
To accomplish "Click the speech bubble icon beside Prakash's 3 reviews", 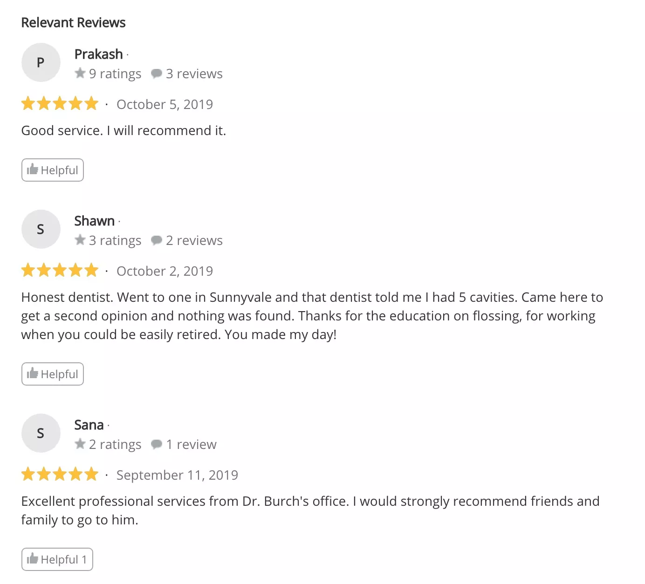I will 157,74.
